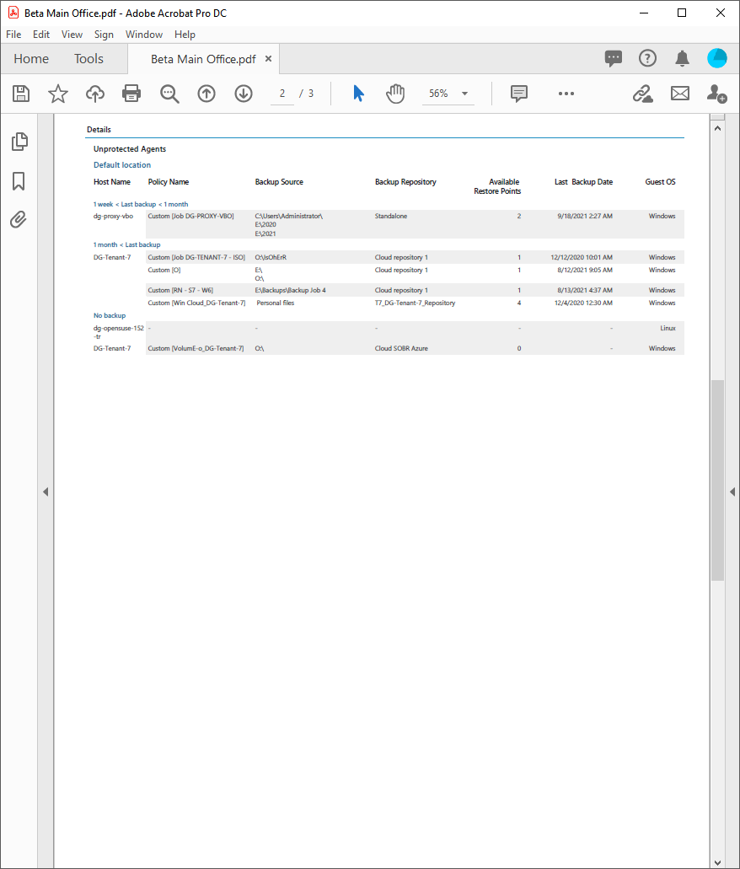Select the arrow selection tool
Viewport: 740px width, 869px height.
coord(359,93)
